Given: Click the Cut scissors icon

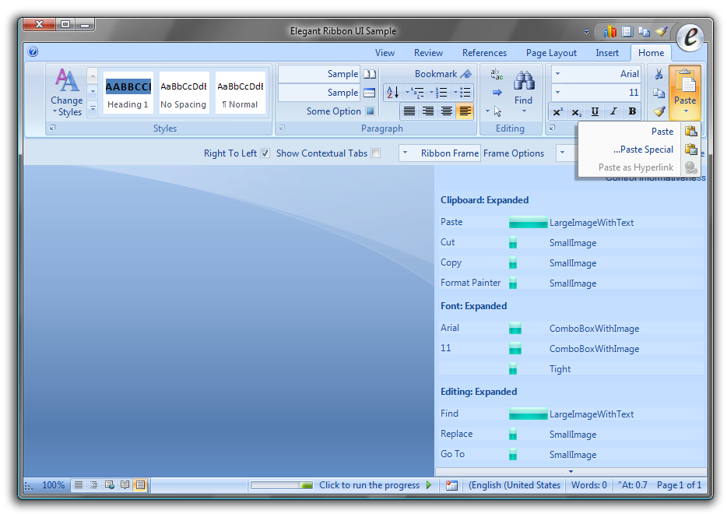Looking at the screenshot, I should [x=659, y=74].
